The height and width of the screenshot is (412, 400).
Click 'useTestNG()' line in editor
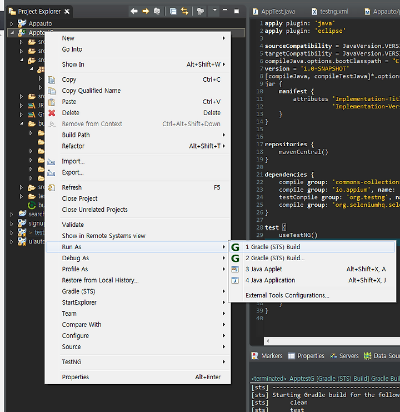pos(298,235)
